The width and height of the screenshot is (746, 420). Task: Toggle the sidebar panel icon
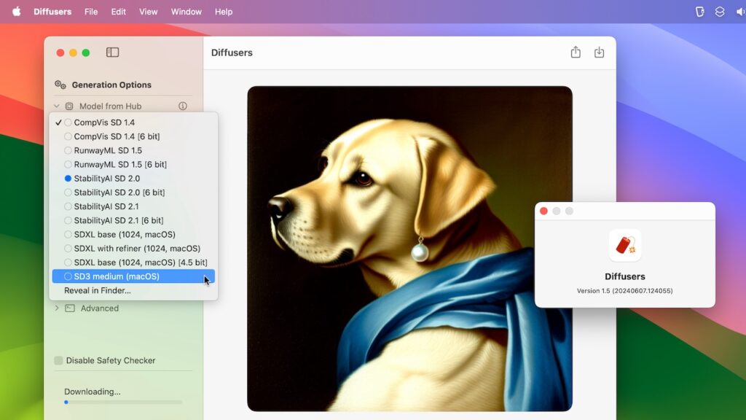[112, 52]
